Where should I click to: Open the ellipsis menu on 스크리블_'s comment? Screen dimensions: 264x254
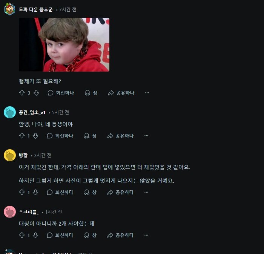pyautogui.click(x=146, y=235)
